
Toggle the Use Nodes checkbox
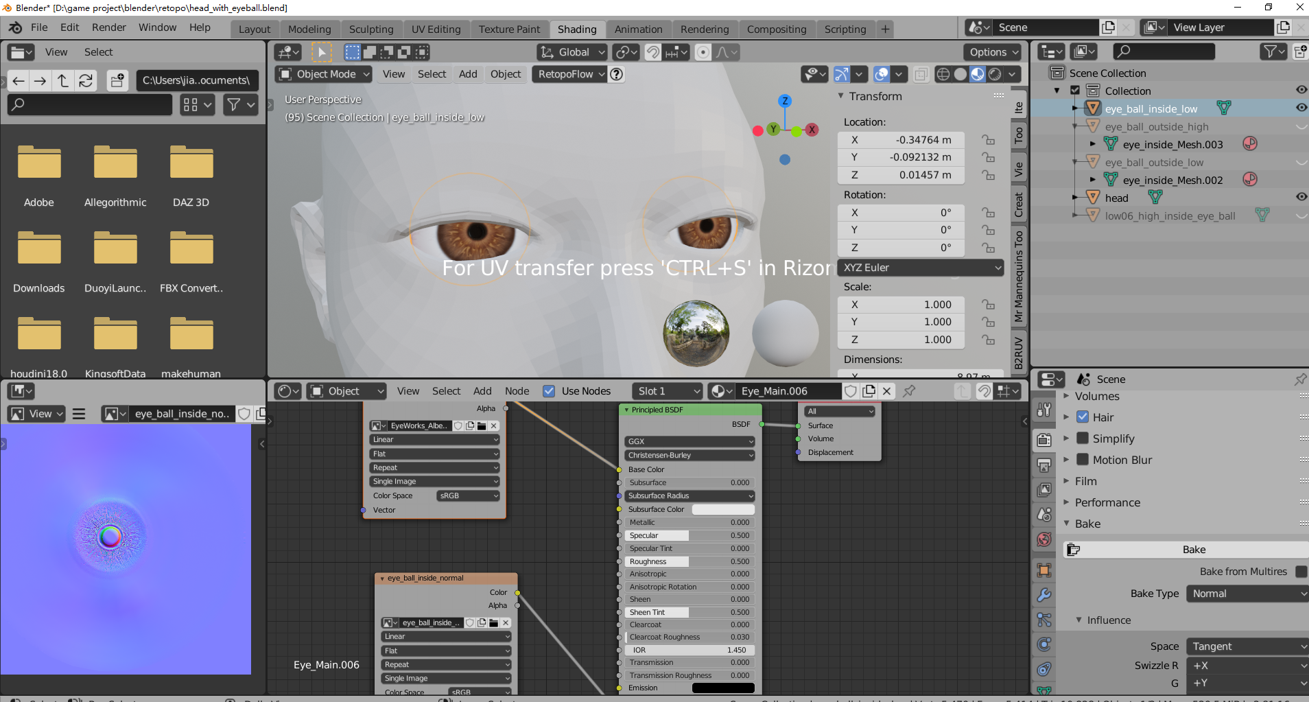[x=549, y=391]
